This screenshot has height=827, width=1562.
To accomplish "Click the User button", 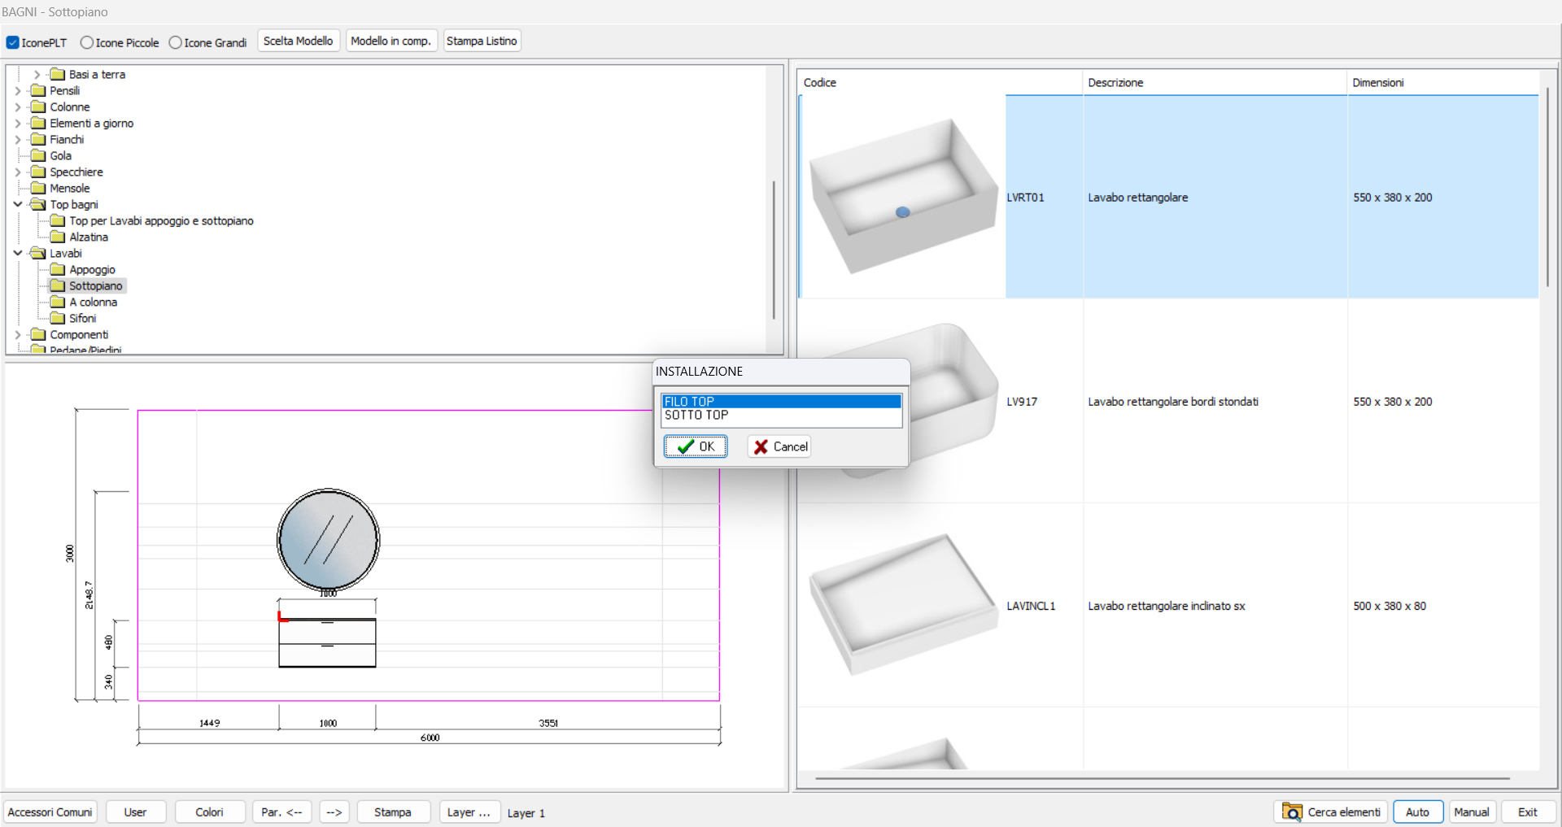I will [135, 812].
